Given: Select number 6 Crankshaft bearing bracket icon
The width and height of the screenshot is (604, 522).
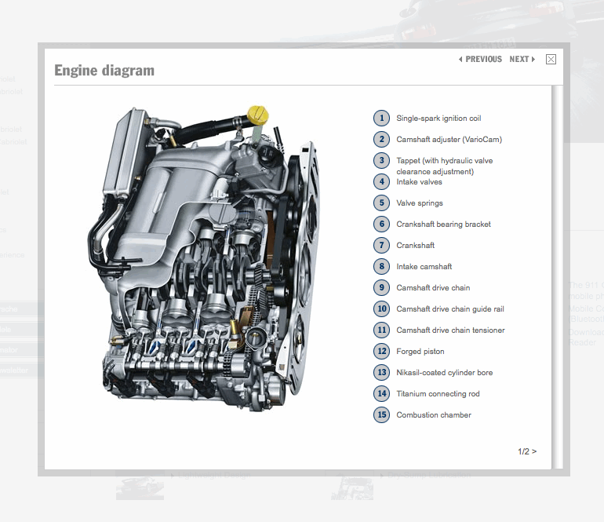Looking at the screenshot, I should (x=381, y=224).
